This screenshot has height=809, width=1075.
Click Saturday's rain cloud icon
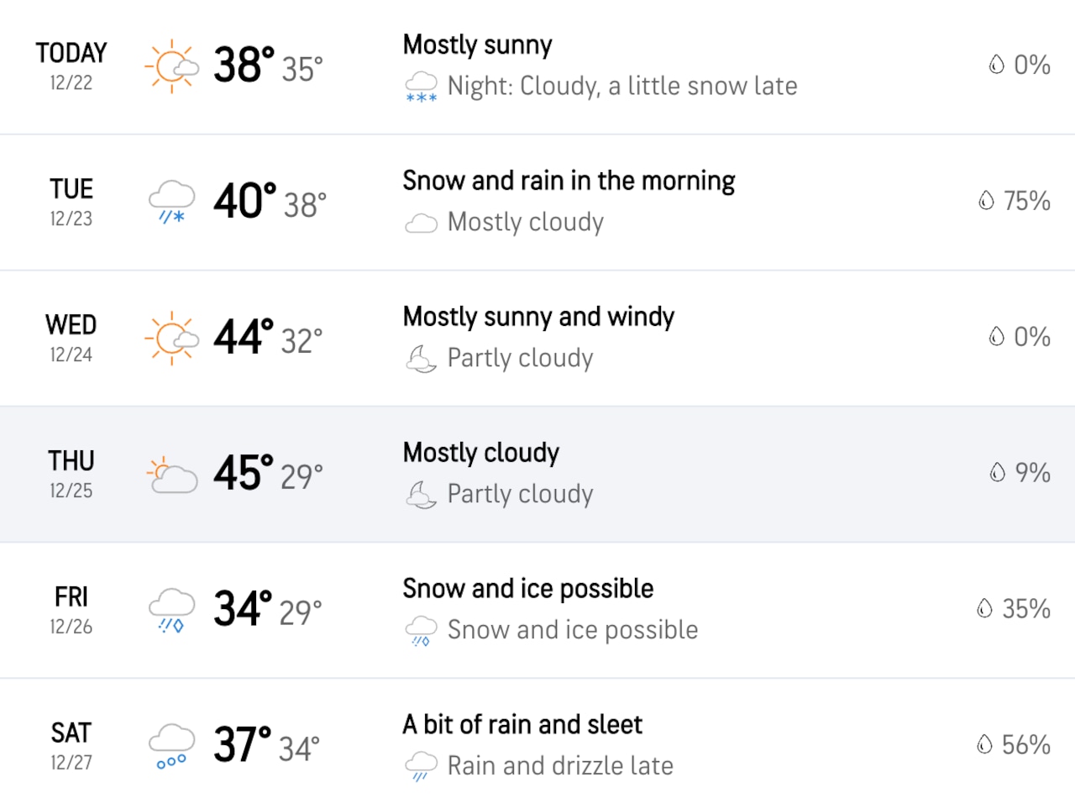click(172, 745)
